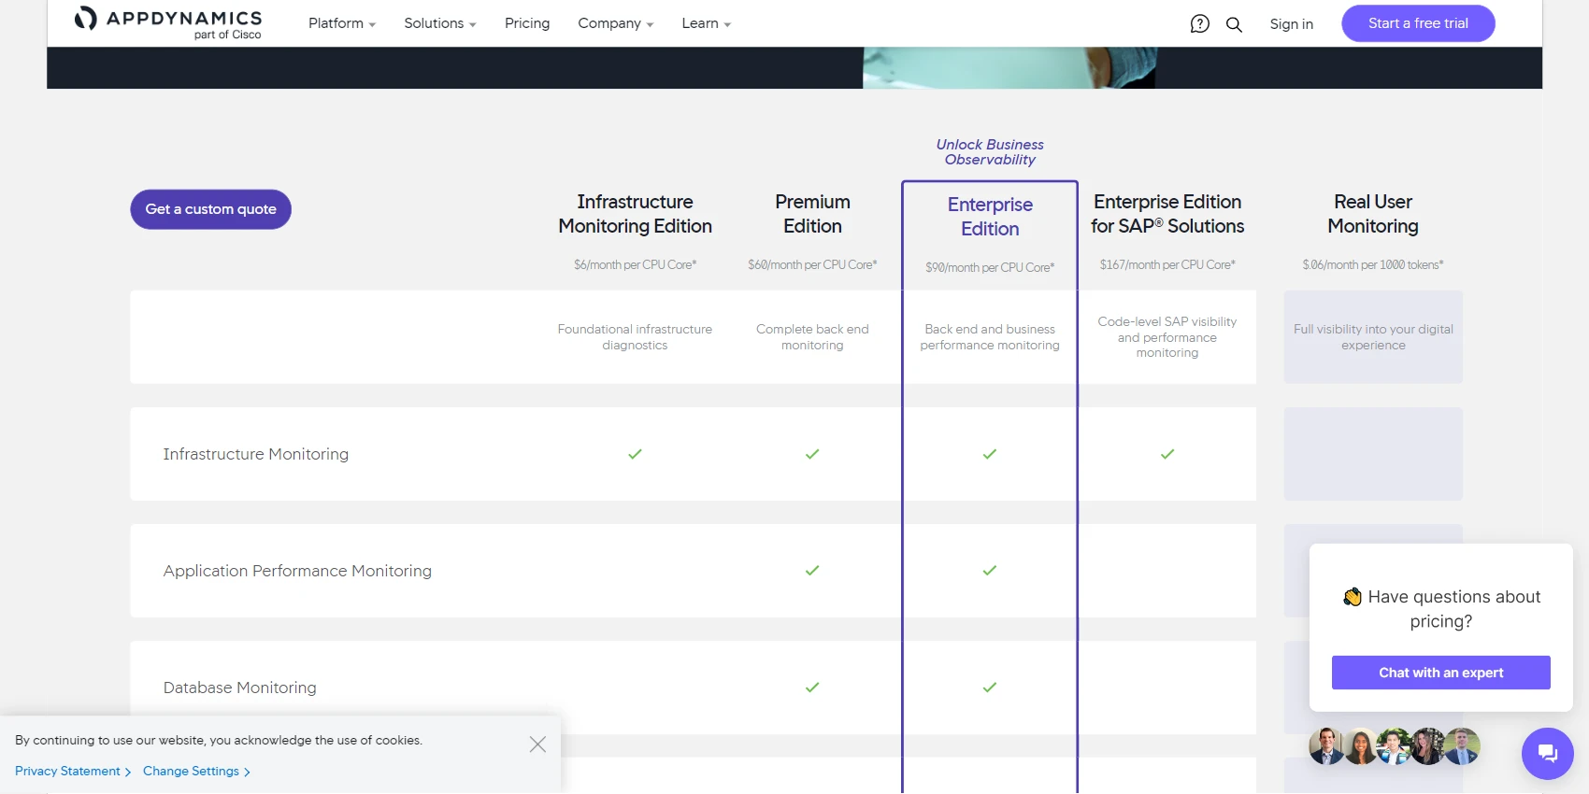Click Database Monitoring checkmark under Enterprise Edition
Viewport: 1589px width, 794px height.
pos(990,688)
